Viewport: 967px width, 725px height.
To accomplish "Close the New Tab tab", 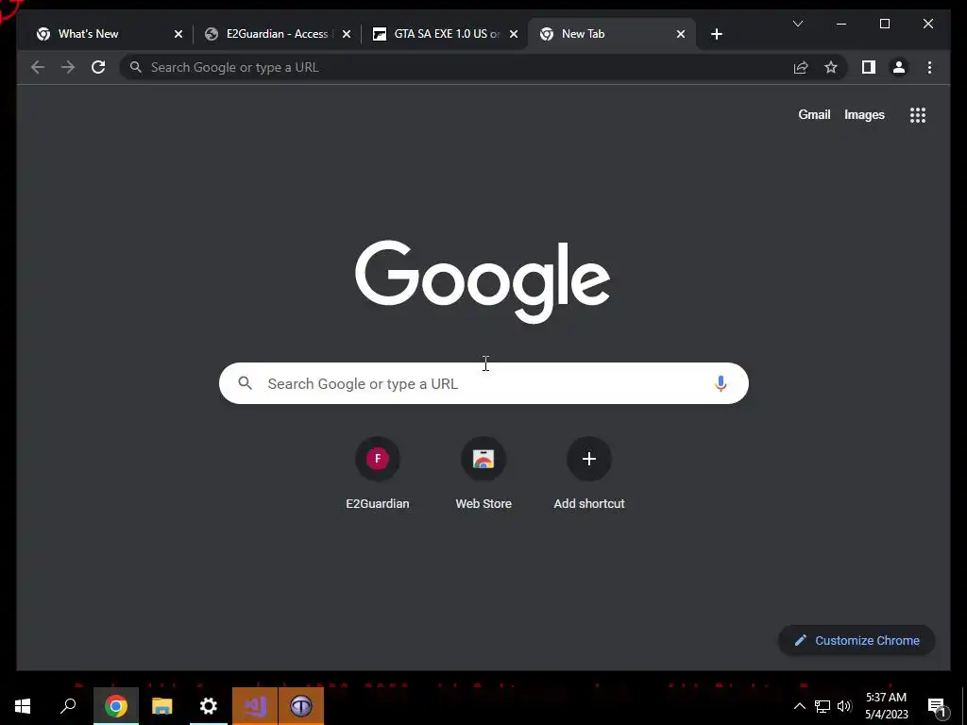I will (680, 34).
